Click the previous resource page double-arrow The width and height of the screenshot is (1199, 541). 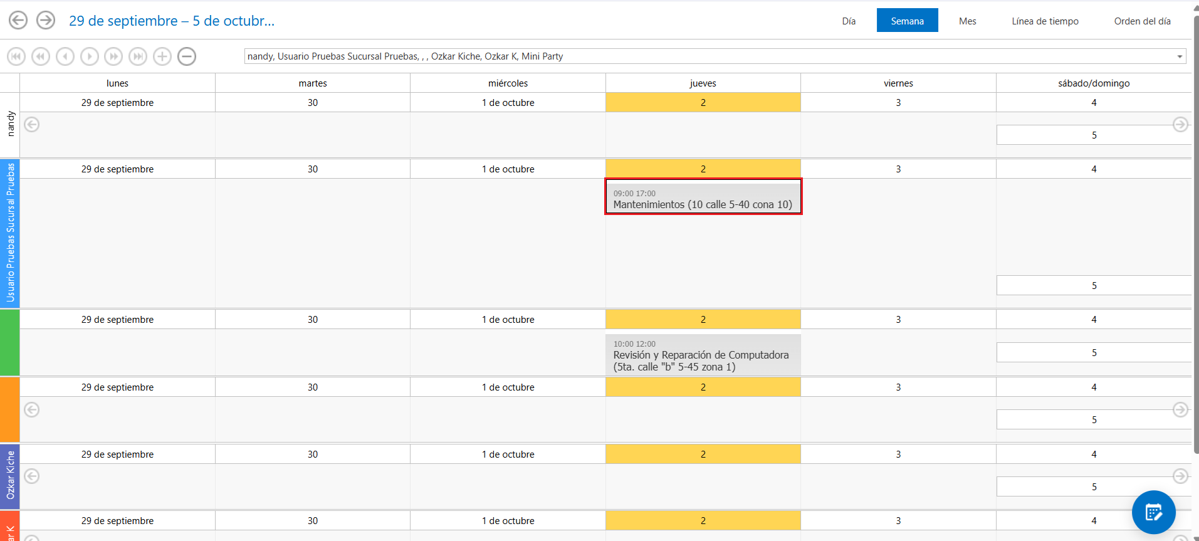pos(41,56)
